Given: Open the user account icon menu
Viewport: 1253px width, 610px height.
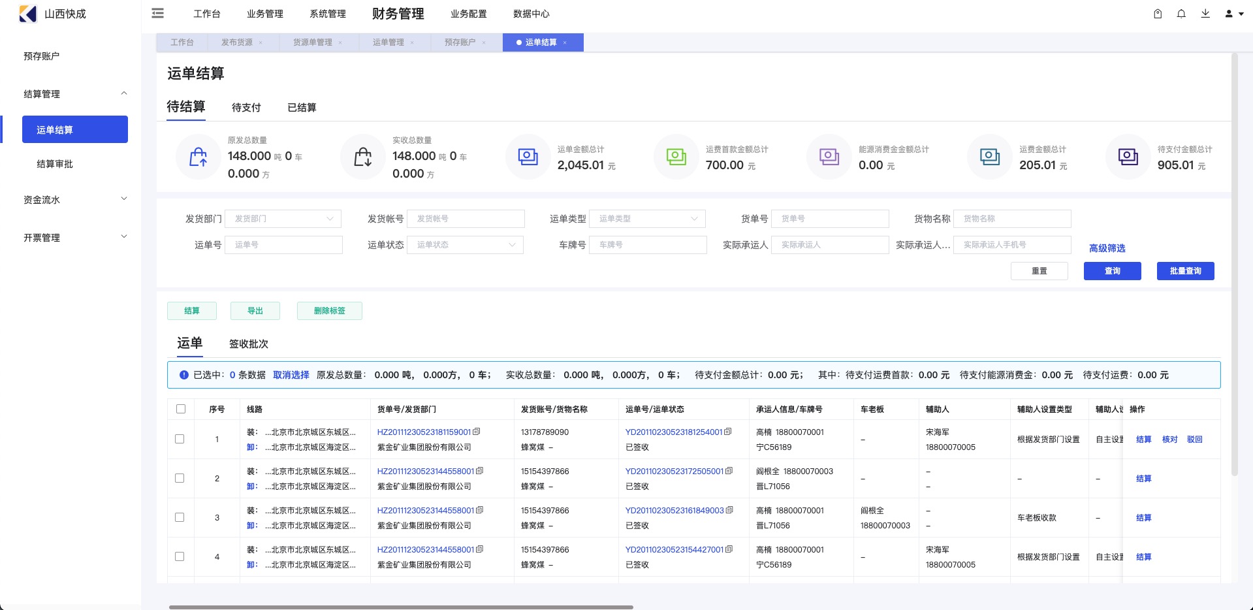Looking at the screenshot, I should pos(1233,14).
